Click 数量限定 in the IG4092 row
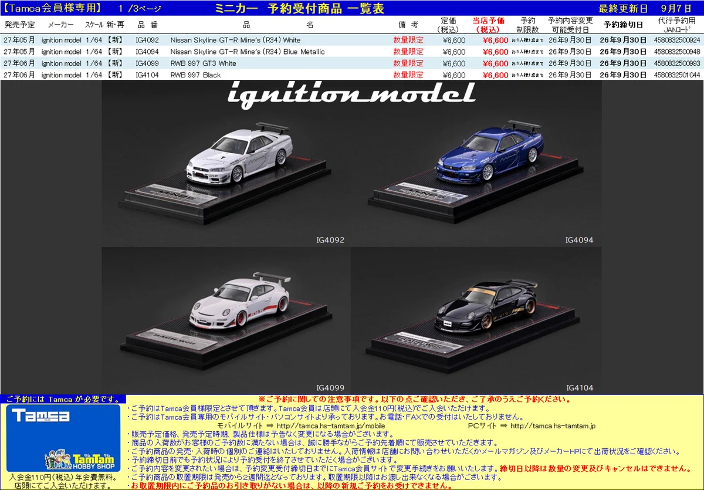Viewport: 704px width, 490px height. (x=408, y=40)
